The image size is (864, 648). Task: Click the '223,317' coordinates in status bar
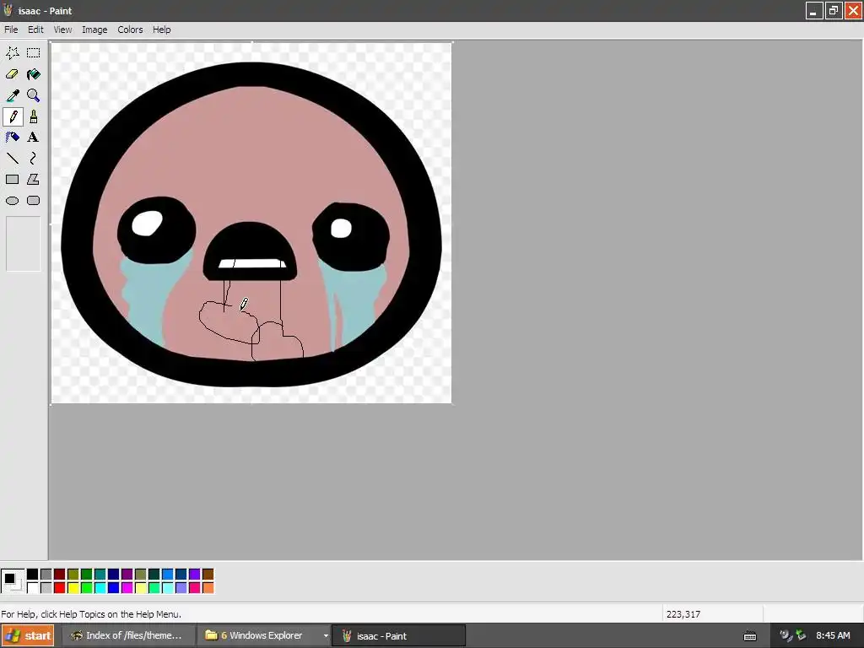(x=683, y=614)
